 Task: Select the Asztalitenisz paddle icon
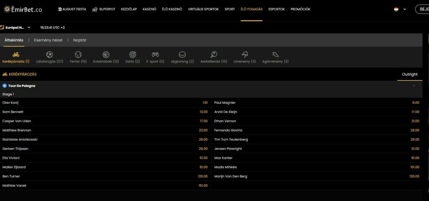point(214,55)
